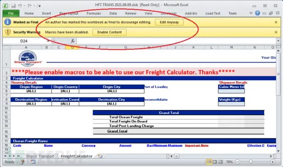The width and height of the screenshot is (283, 167).
Task: Go to last sheet tab navigation arrow
Action: 18,156
